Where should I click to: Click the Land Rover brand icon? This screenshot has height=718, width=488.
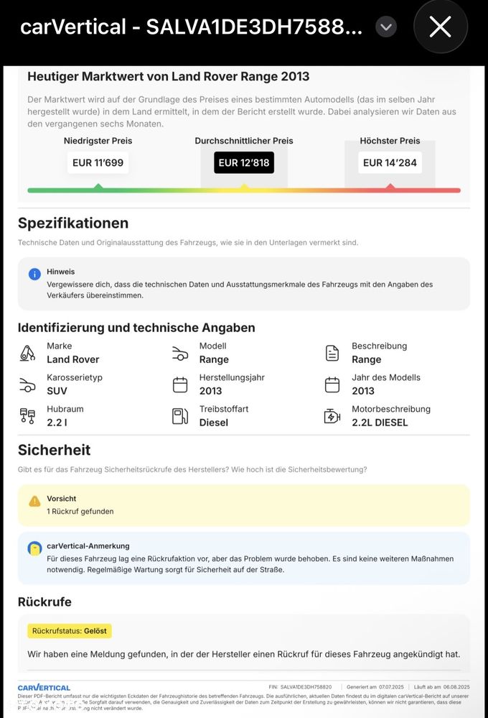click(27, 353)
